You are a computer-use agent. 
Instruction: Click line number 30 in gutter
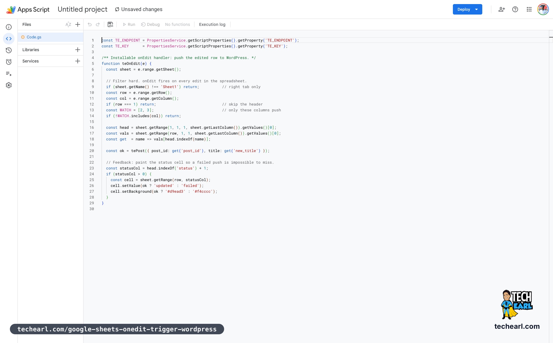(x=92, y=209)
